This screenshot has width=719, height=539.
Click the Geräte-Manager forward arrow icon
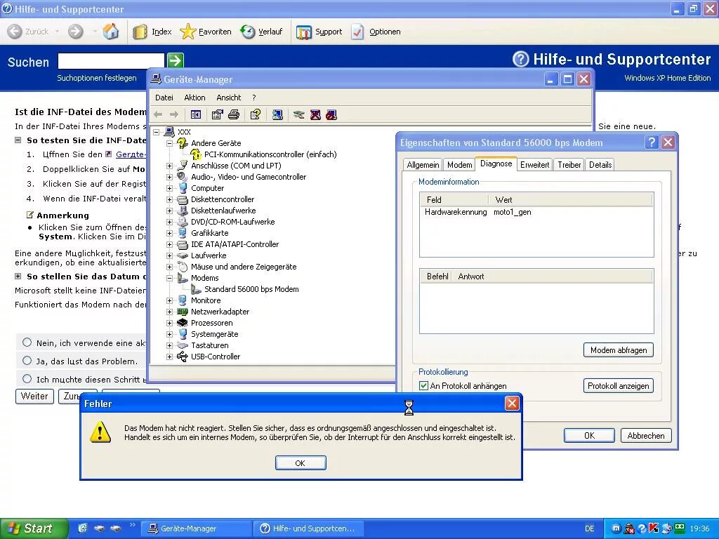tap(174, 114)
